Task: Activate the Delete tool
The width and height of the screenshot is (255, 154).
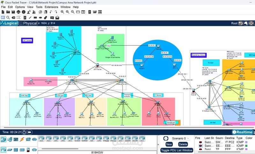Action: [13, 18]
